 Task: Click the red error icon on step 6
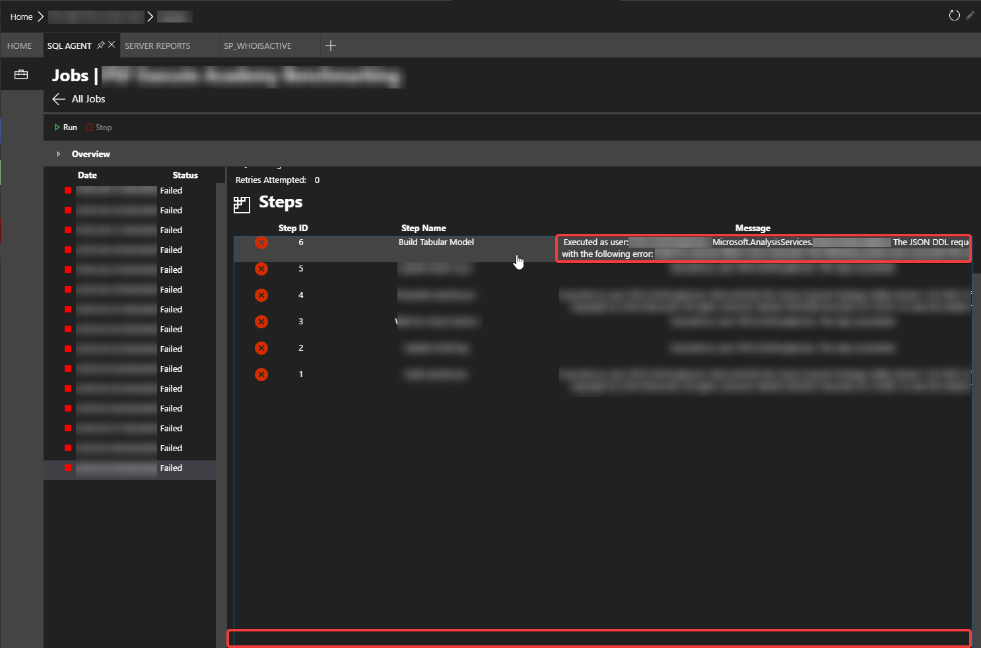(261, 242)
